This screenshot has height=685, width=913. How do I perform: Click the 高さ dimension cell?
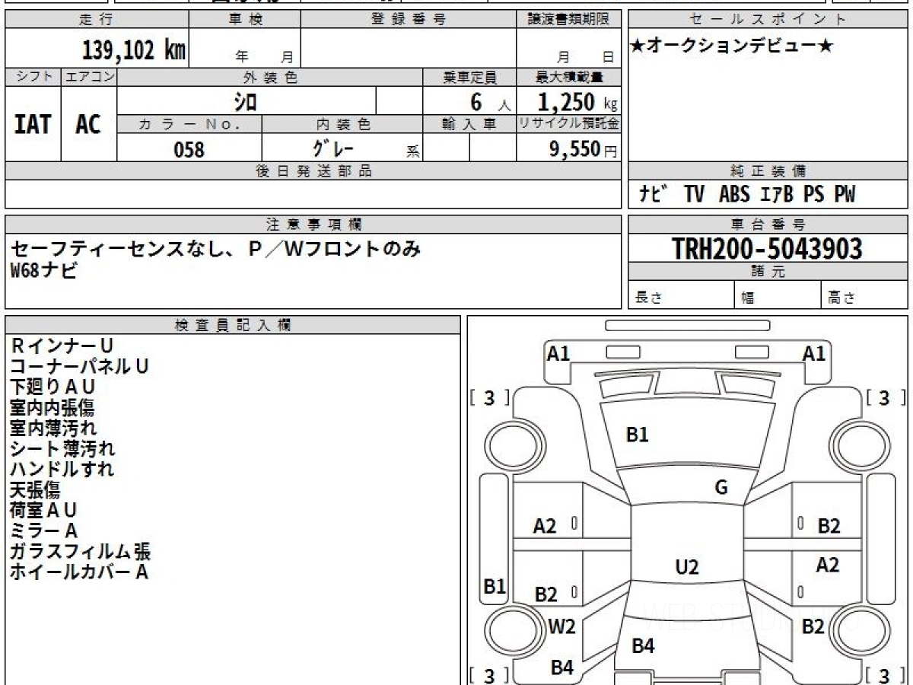pyautogui.click(x=865, y=295)
